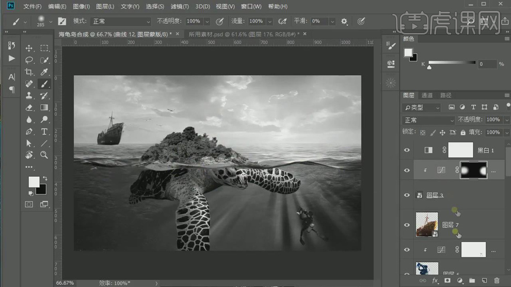Viewport: 511px width, 287px height.
Task: Switch to the 通道 tab
Action: [x=427, y=95]
